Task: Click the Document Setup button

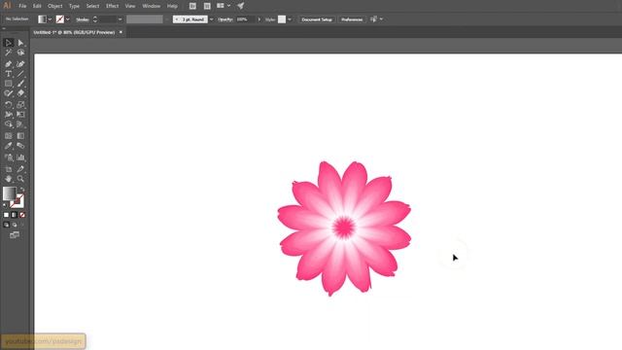Action: pyautogui.click(x=317, y=19)
